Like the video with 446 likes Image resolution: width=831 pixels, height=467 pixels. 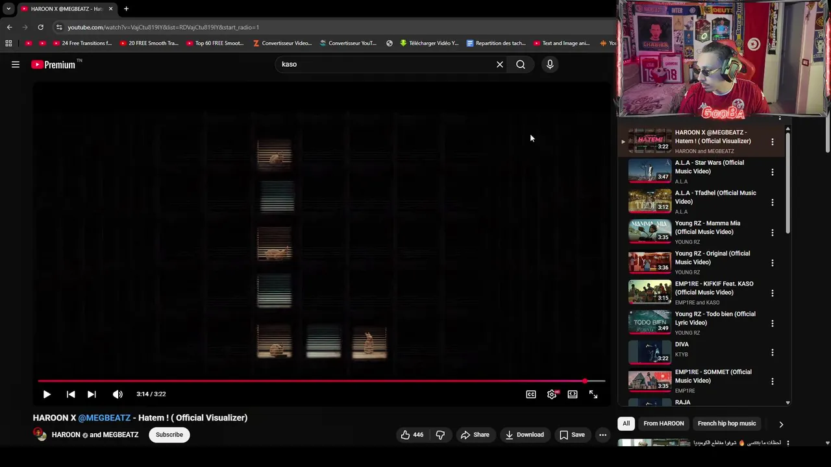click(x=412, y=435)
